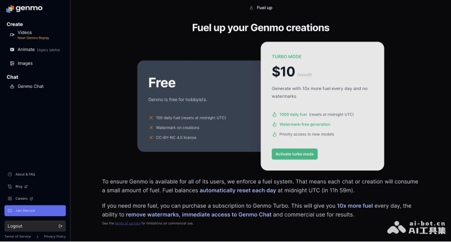Select Images in the Create menu
Screen dimensions: 451x242
coord(25,64)
